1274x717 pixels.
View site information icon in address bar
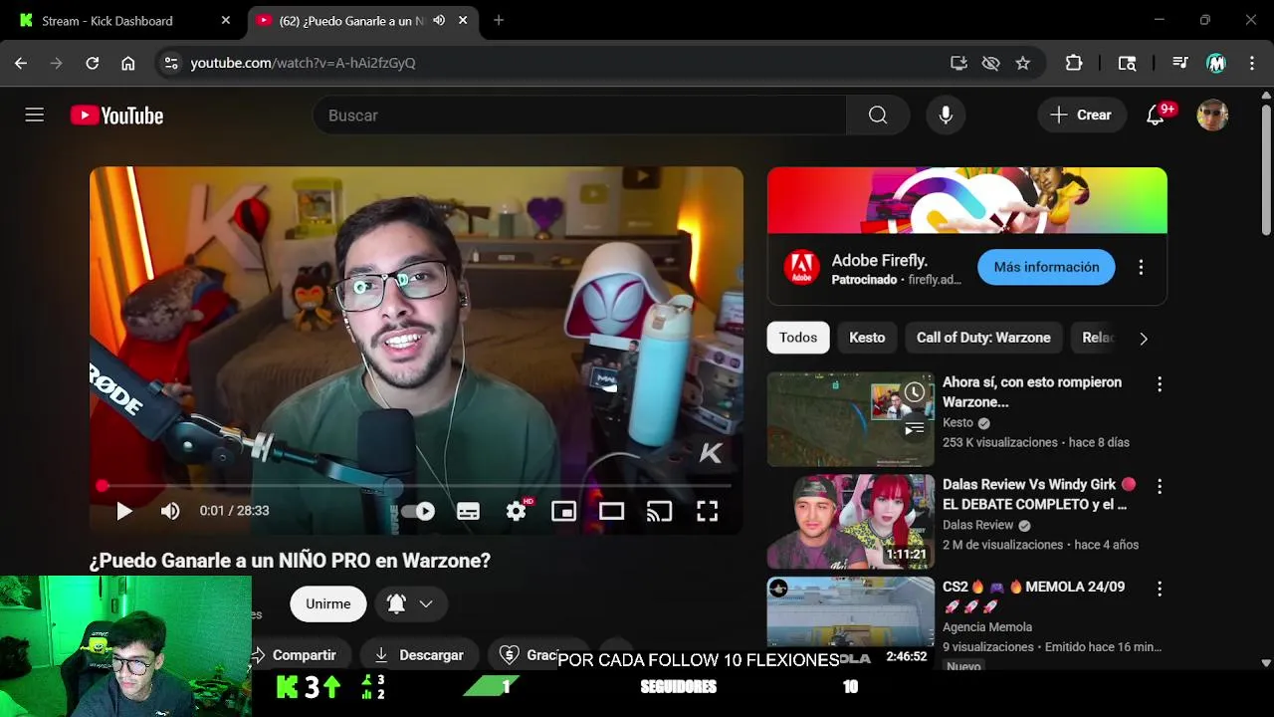(171, 63)
